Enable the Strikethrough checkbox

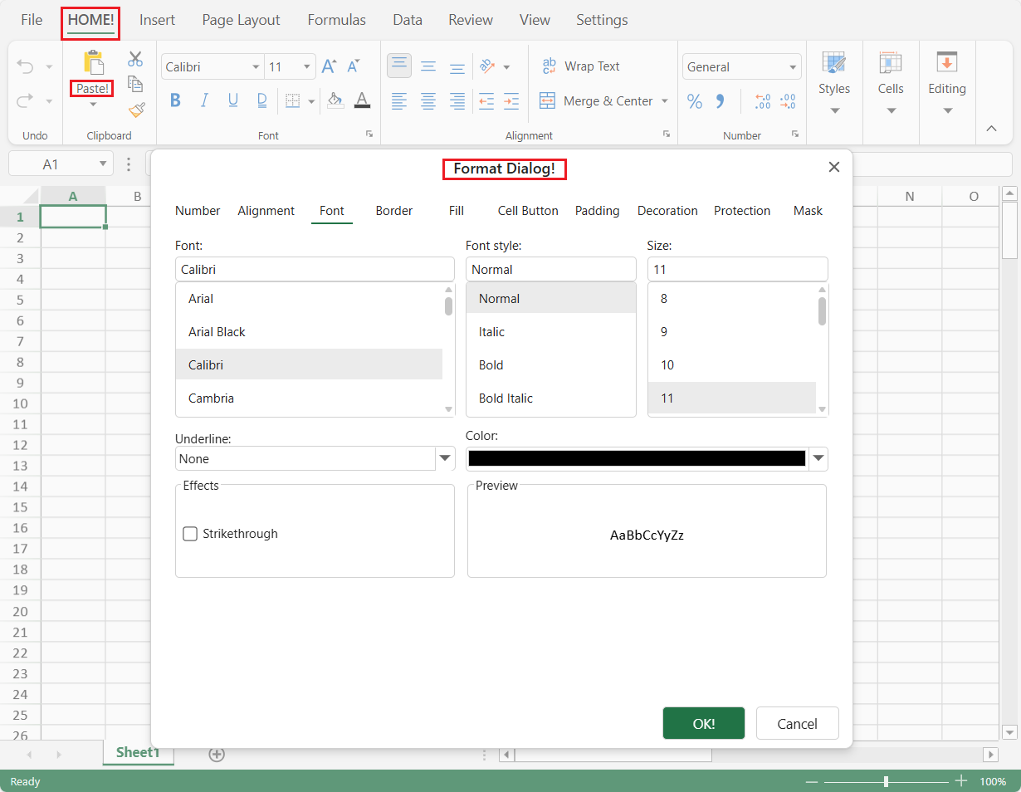(190, 534)
